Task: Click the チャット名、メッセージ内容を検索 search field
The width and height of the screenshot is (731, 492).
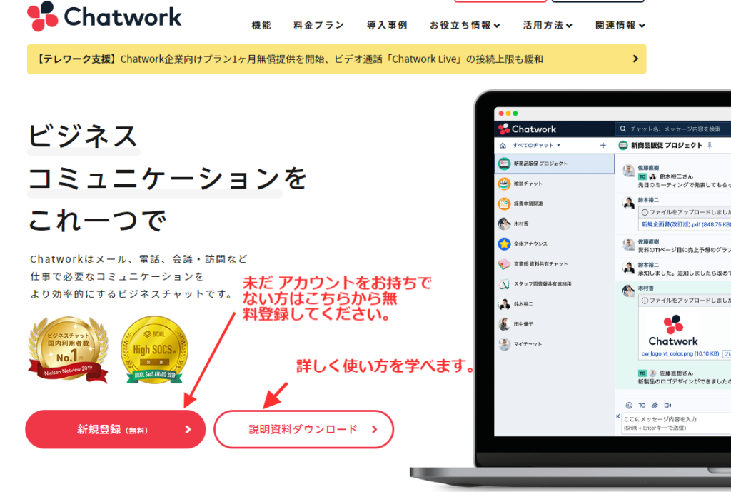Action: point(674,129)
